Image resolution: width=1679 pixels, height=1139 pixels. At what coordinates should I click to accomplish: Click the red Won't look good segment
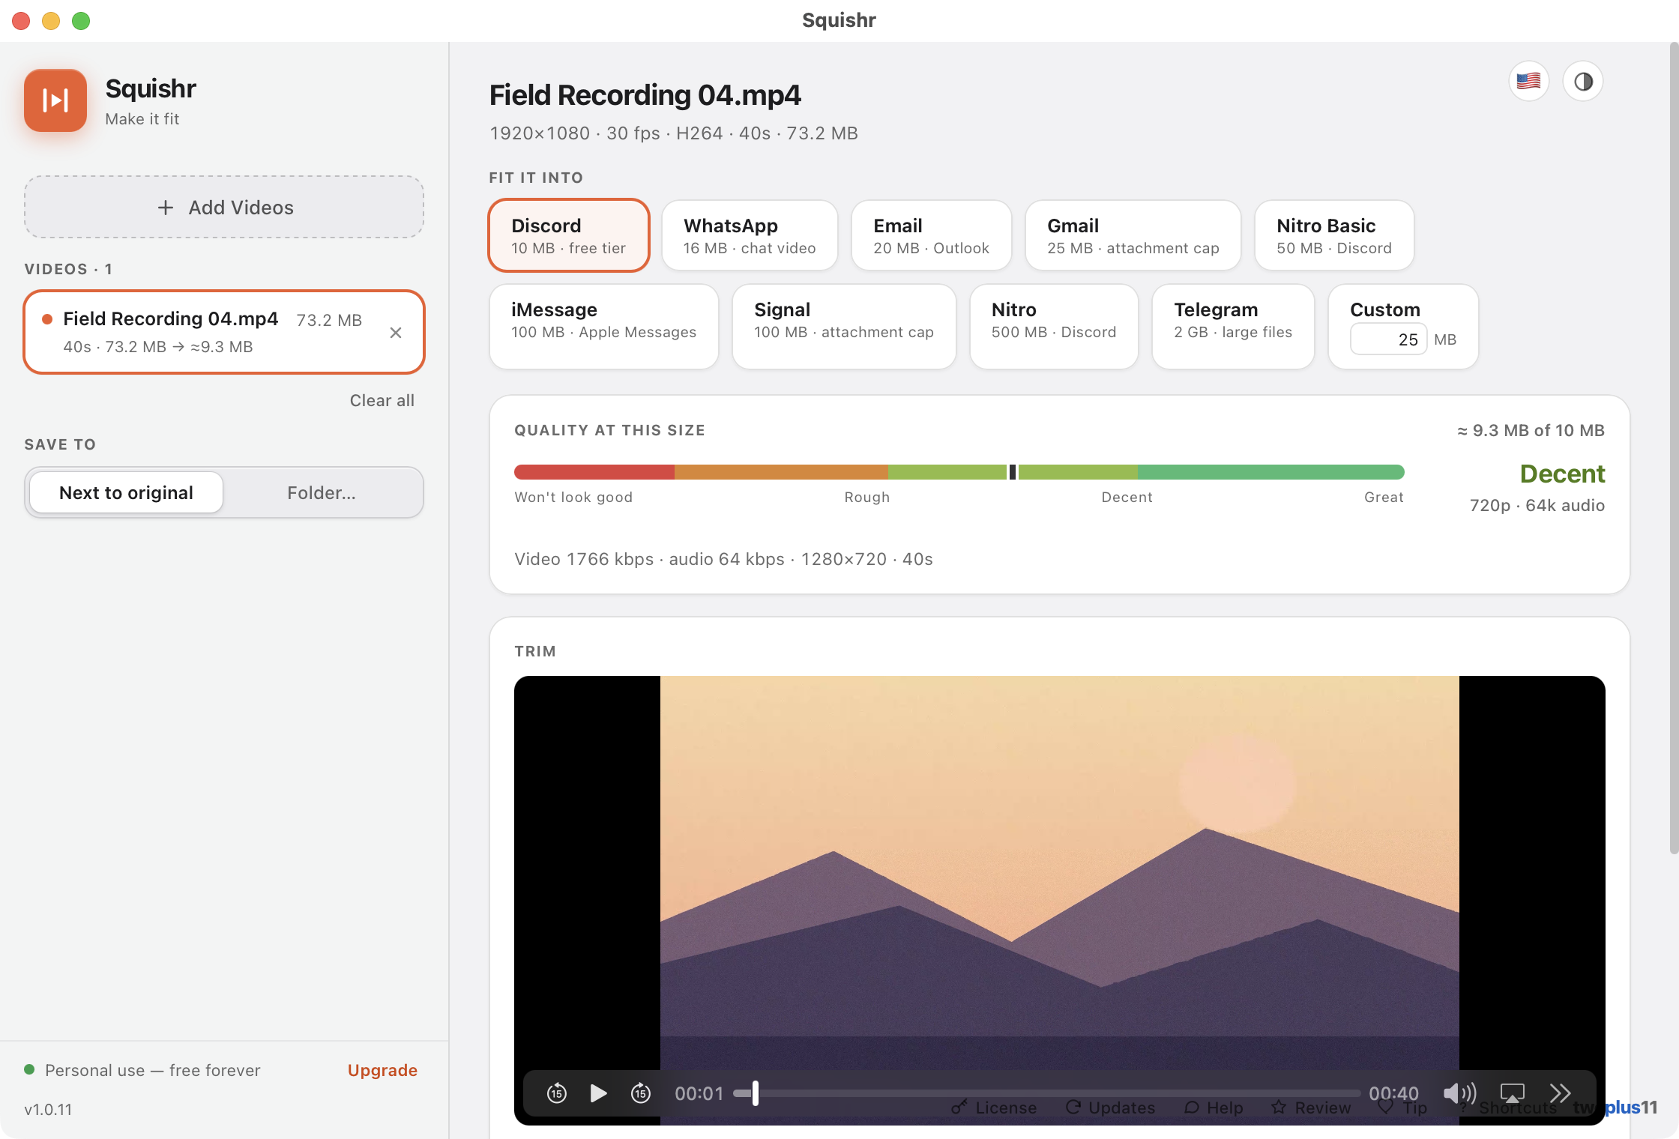click(594, 472)
